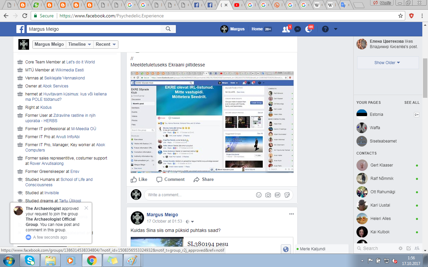
Task: Open the Wikimedia Eesti link
Action: click(x=70, y=70)
